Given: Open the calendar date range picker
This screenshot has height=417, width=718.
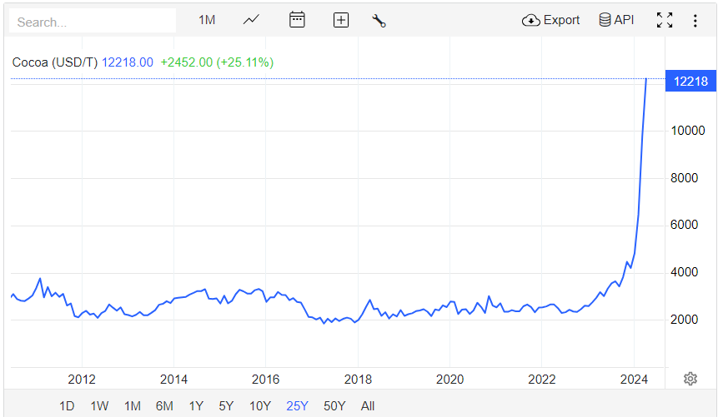Looking at the screenshot, I should [297, 20].
